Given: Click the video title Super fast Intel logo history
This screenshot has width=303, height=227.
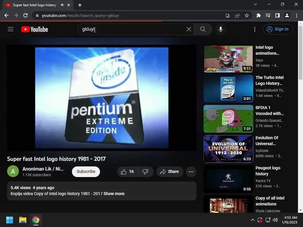Looking at the screenshot, I should coord(56,159).
